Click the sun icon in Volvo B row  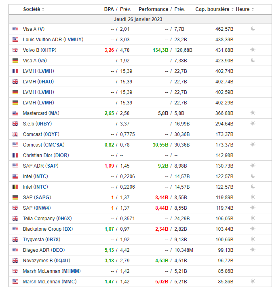pos(253,50)
